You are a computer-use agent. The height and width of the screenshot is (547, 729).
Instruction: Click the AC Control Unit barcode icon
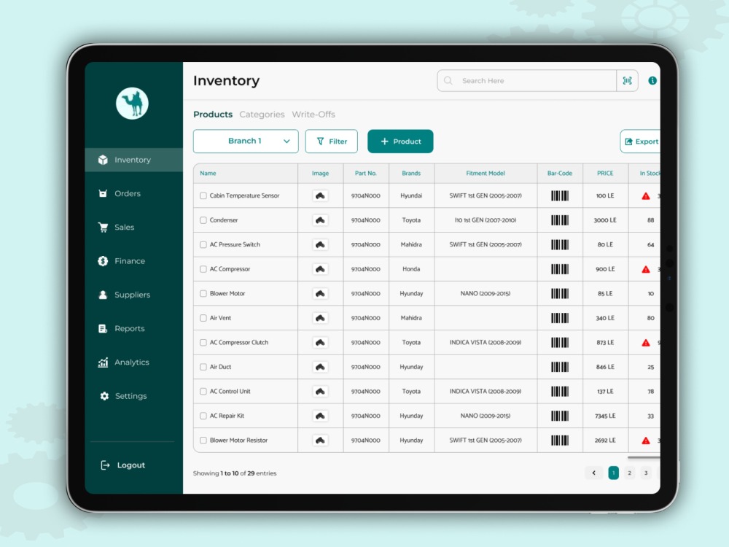point(560,392)
